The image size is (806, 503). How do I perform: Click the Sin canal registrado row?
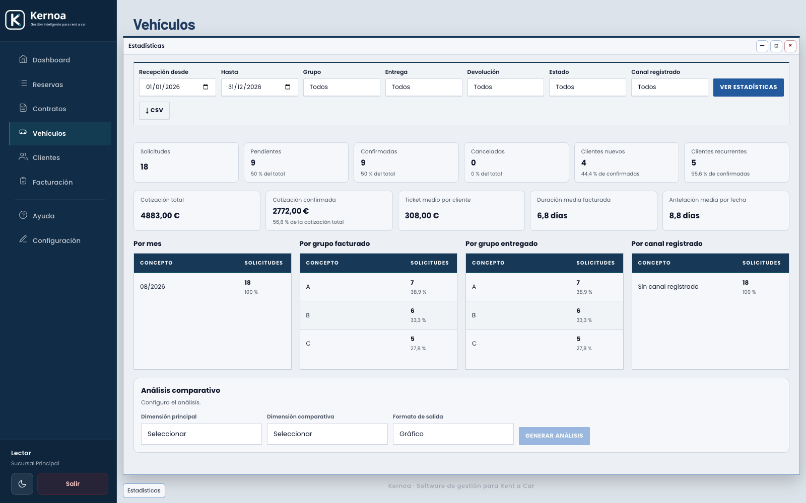pyautogui.click(x=710, y=287)
